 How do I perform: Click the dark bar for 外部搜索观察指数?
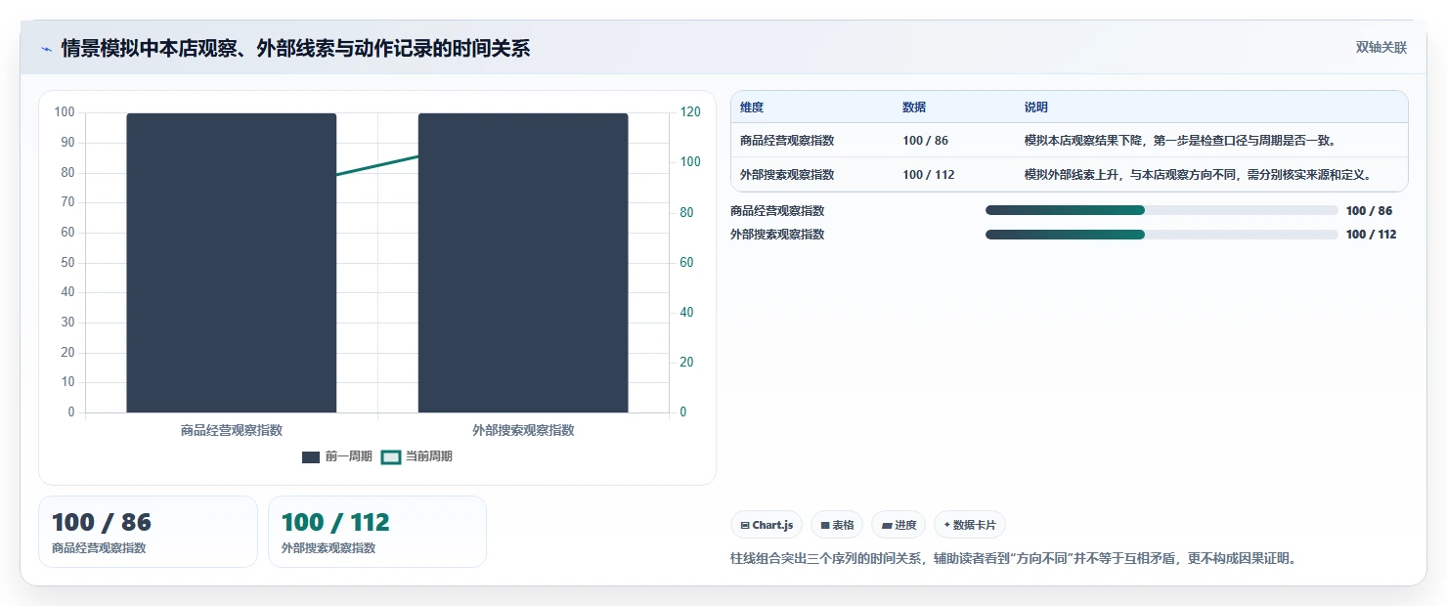coord(523,263)
